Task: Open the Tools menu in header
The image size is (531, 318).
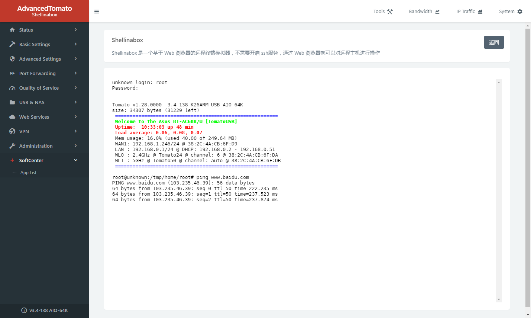Action: tap(383, 12)
